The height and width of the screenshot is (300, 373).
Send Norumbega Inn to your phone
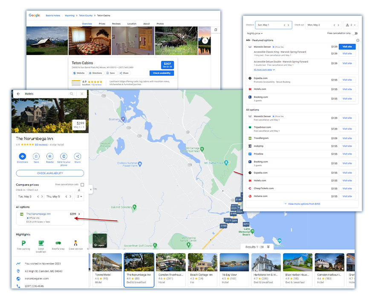(x=63, y=156)
